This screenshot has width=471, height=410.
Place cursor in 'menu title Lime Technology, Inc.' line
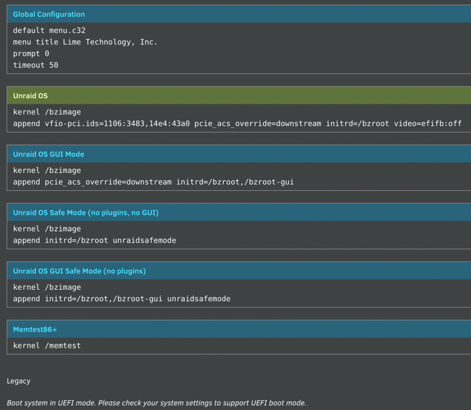[85, 42]
